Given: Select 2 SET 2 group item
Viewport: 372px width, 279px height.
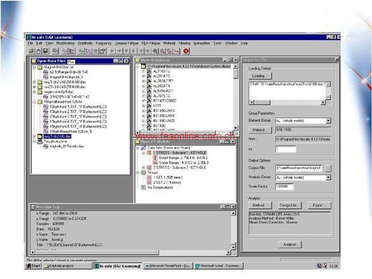Looking at the screenshot, I should (x=167, y=182).
